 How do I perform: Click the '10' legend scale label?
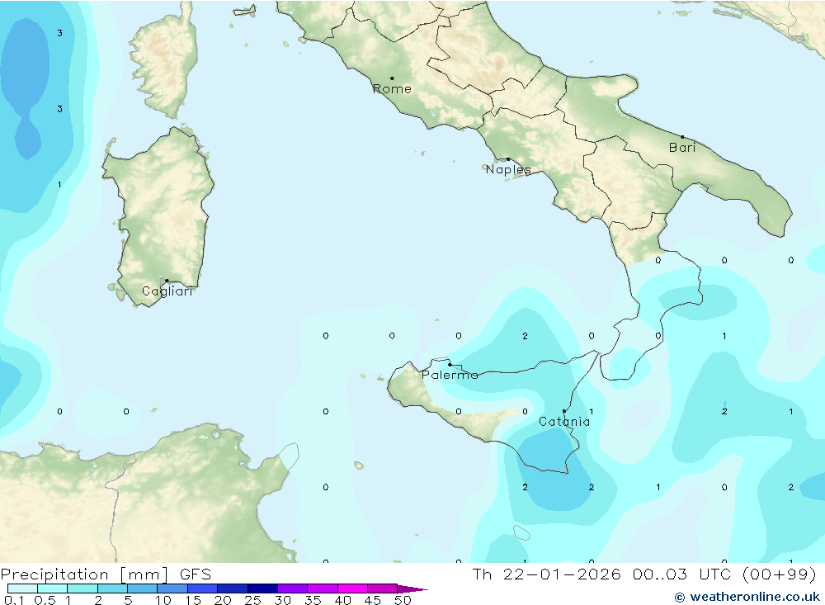pos(163,600)
